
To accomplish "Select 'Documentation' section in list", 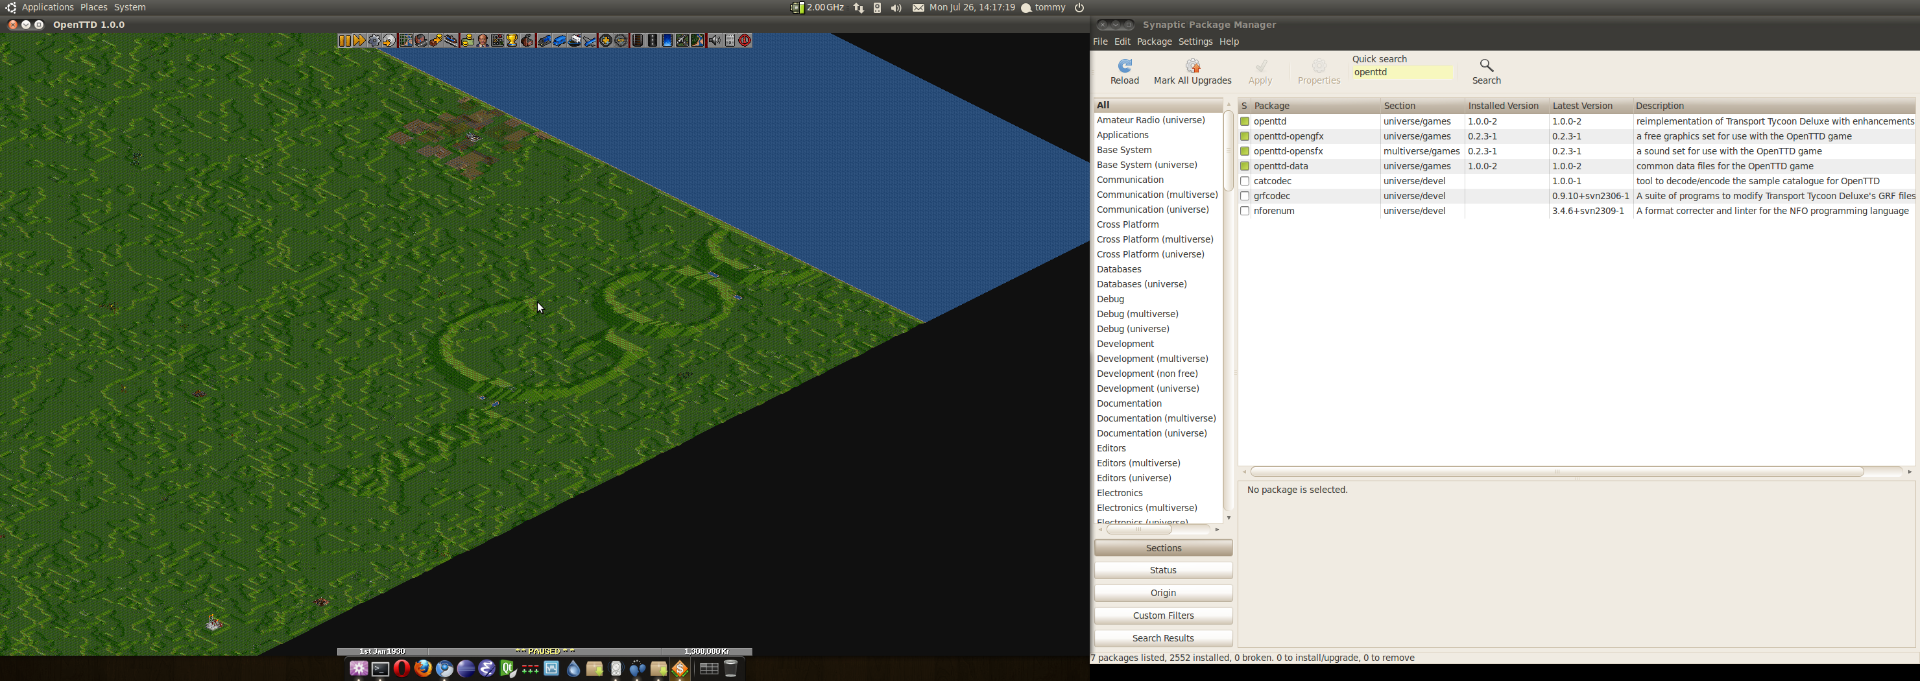I will (1129, 403).
